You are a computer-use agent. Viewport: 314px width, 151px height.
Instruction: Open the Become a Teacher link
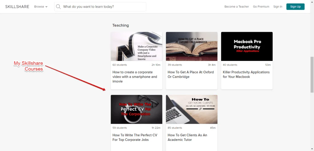tap(236, 7)
